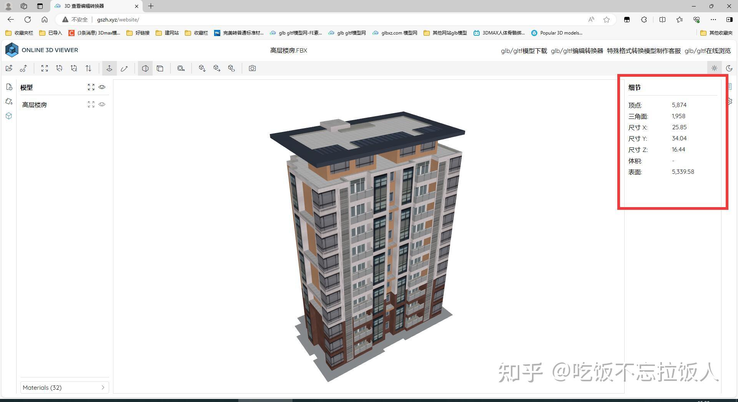Toggle visibility of all models
The width and height of the screenshot is (738, 402).
pyautogui.click(x=102, y=87)
